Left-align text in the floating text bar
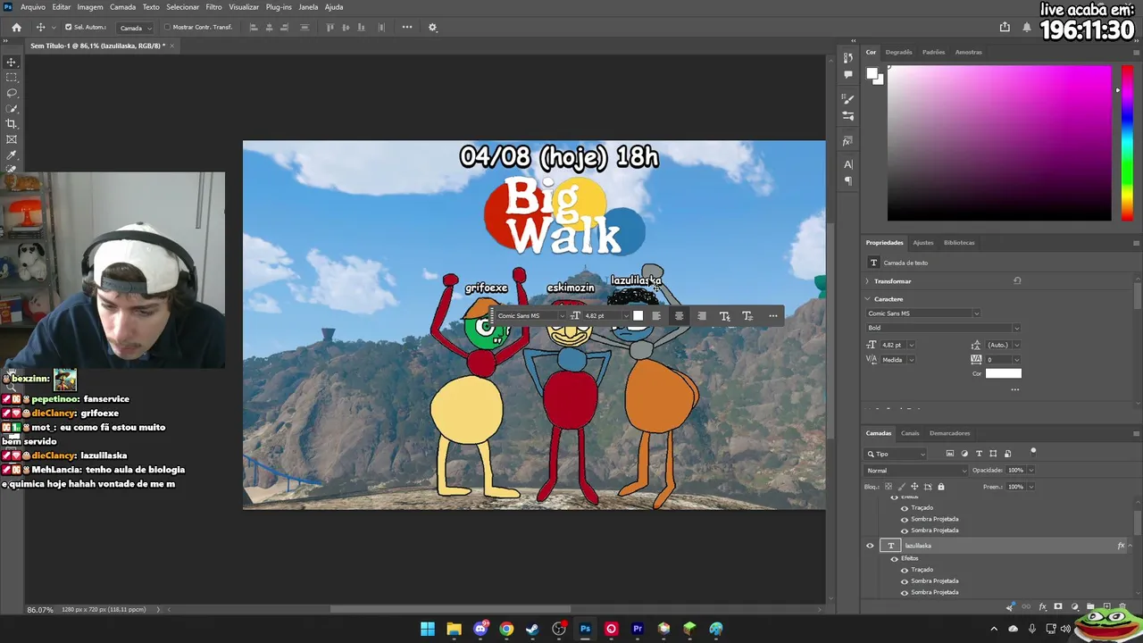The image size is (1143, 643). (656, 315)
